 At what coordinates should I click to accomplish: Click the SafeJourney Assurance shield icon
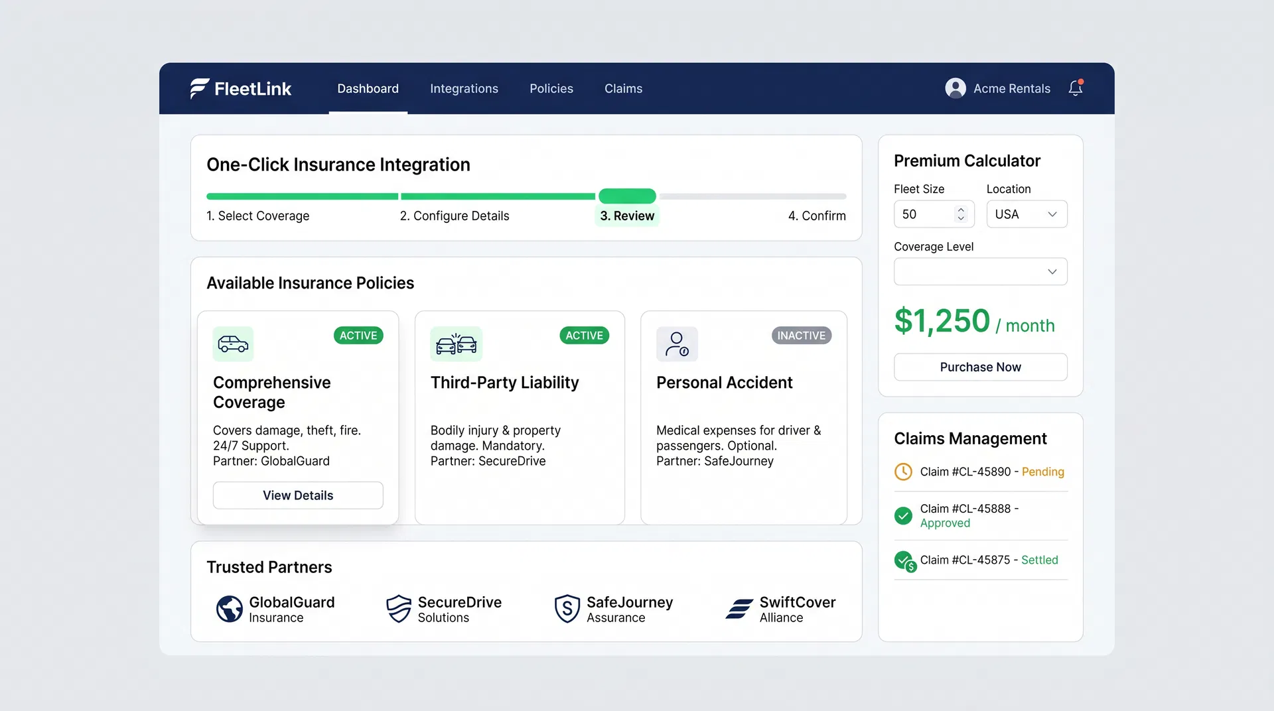tap(567, 609)
